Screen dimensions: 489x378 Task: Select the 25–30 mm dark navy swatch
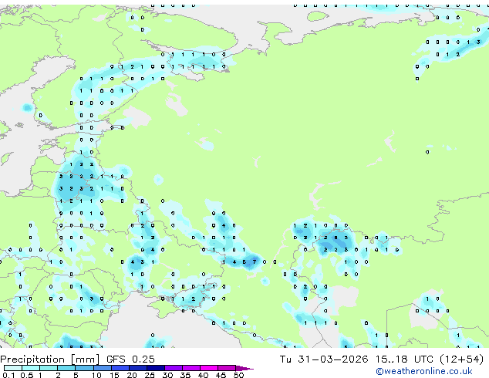tap(156, 368)
